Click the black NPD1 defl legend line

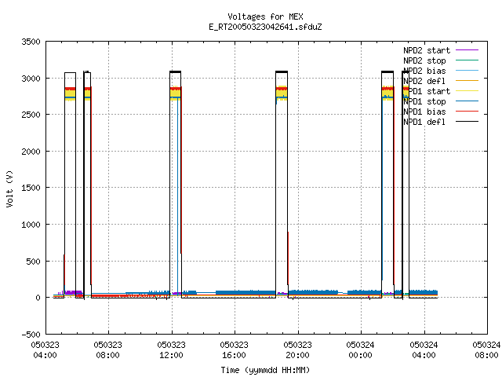point(467,122)
